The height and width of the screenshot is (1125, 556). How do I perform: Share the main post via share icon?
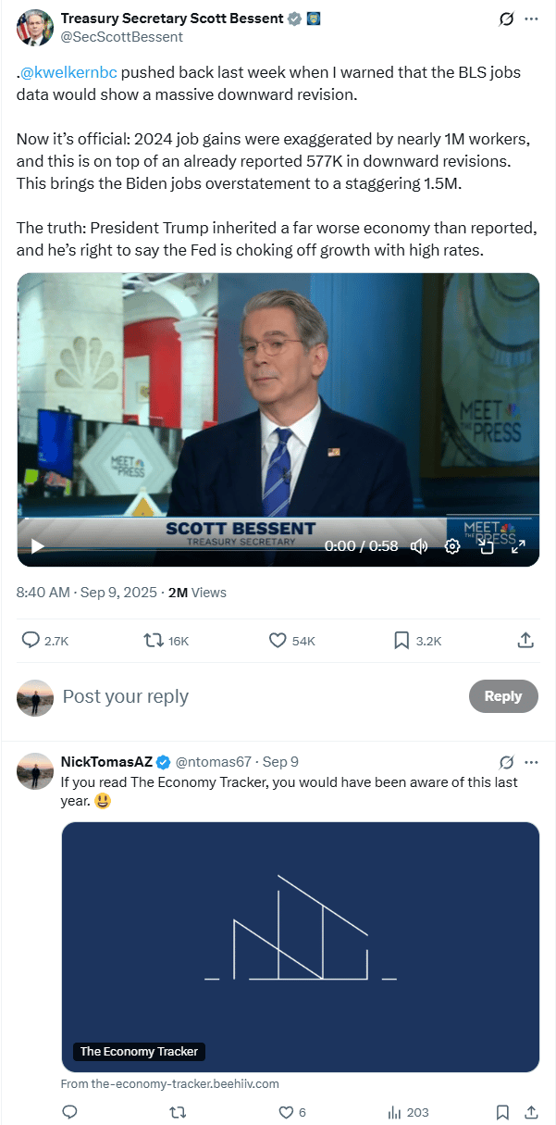point(525,640)
